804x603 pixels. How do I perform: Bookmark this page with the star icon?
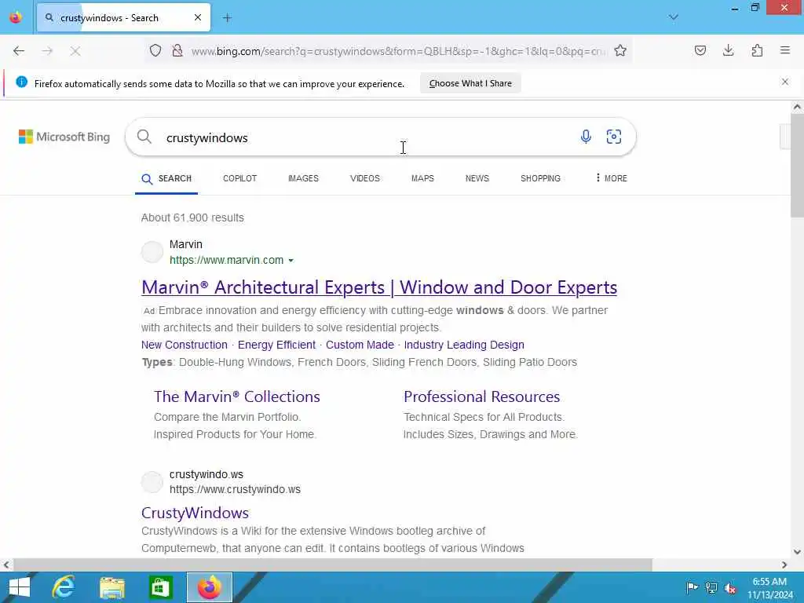[620, 51]
